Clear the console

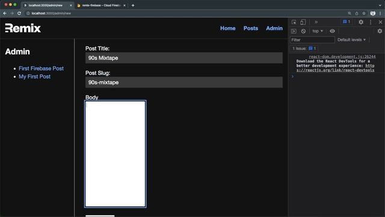coord(303,31)
